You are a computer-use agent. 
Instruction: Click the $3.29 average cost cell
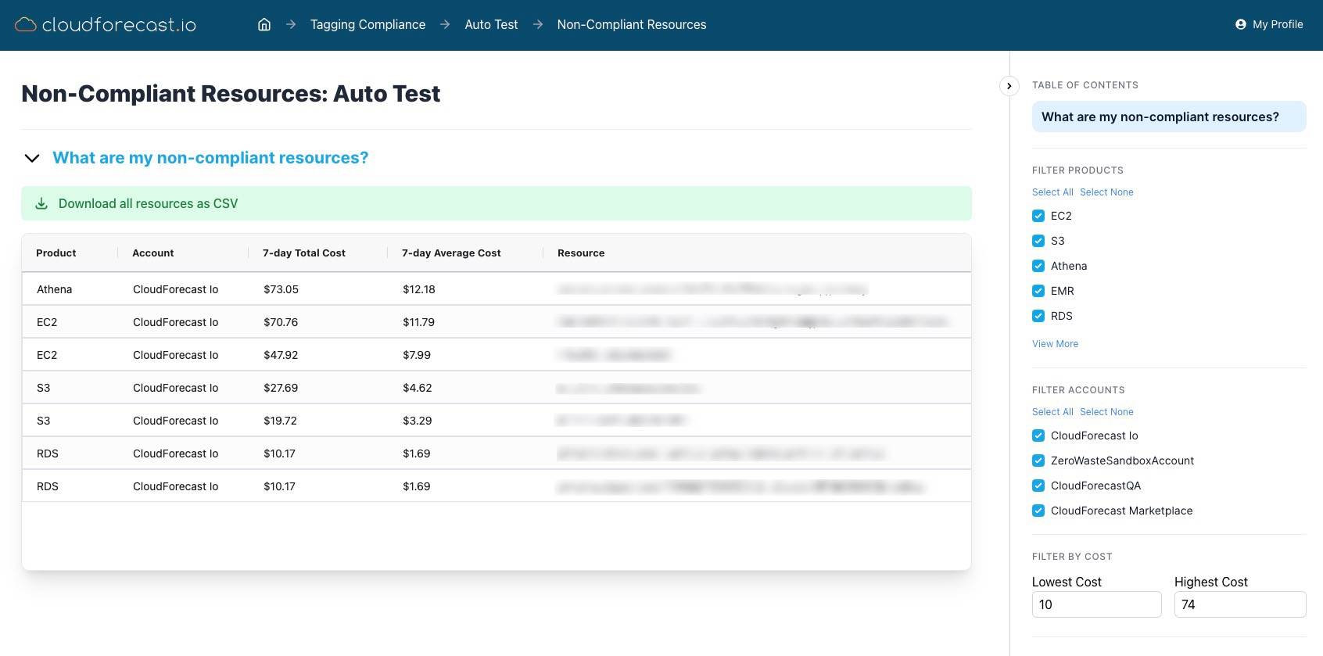(x=417, y=421)
